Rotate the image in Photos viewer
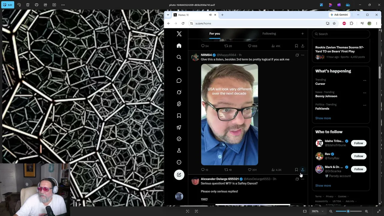This screenshot has height=216, width=384. tap(19, 5)
